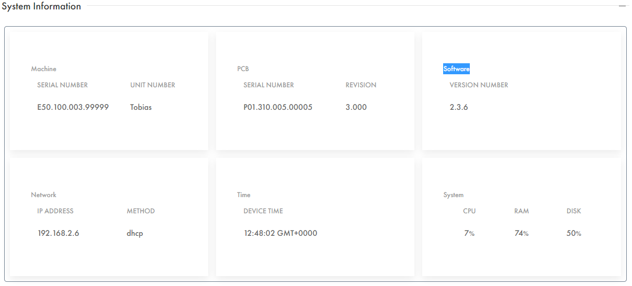The image size is (632, 286).
Task: Click the IP address 192.168.2.6
Action: (59, 233)
